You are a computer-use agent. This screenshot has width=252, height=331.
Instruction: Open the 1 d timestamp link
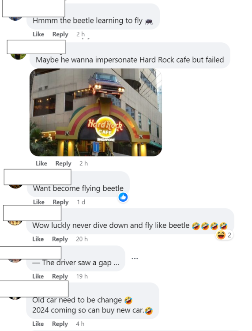[81, 202]
